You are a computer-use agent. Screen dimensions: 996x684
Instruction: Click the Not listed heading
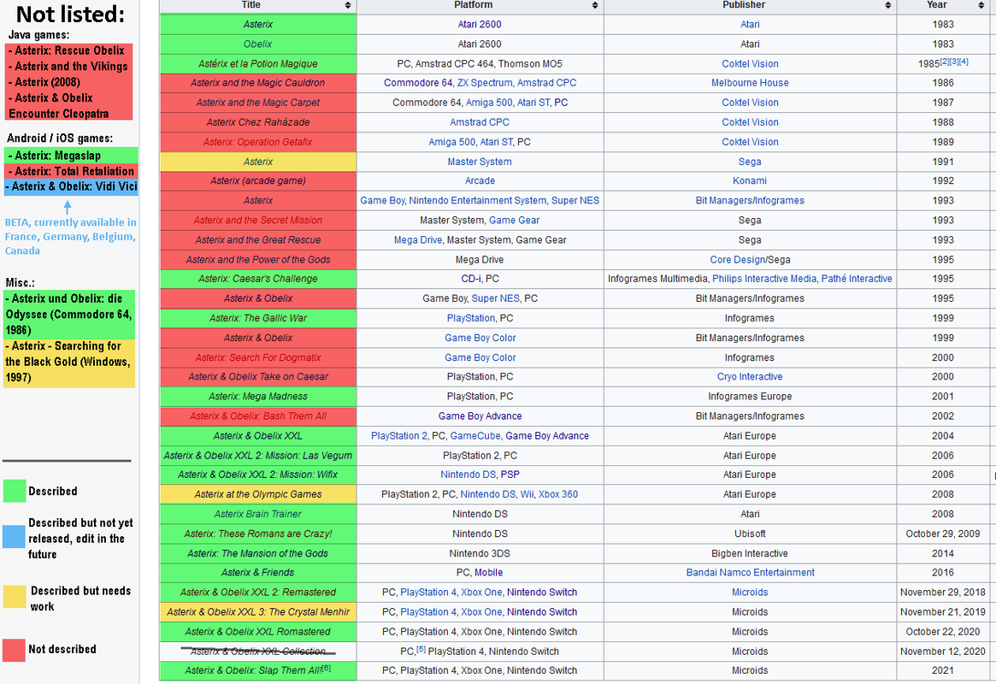click(70, 14)
